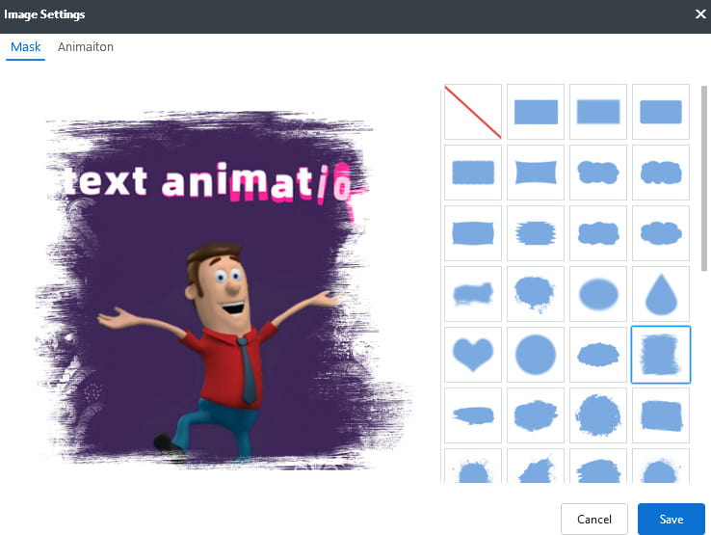Choose the plain sharp-cornered rectangle mask

536,112
